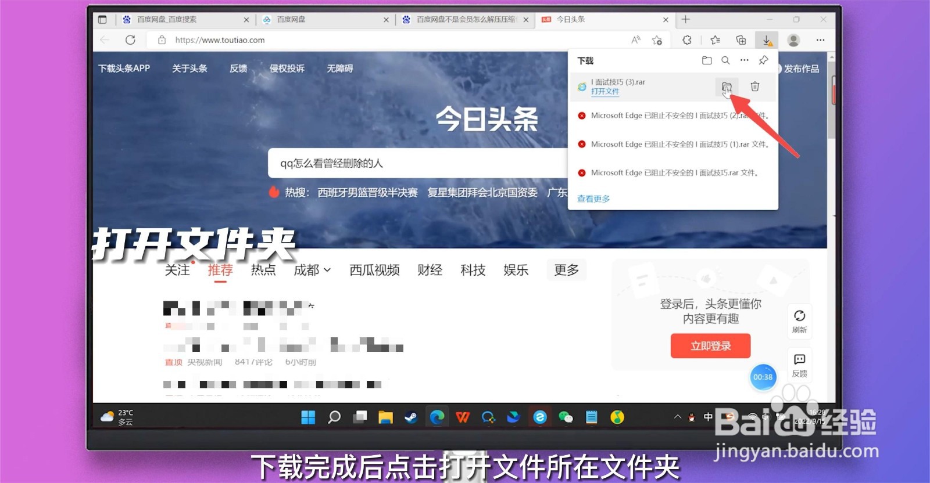Open WPS Office from taskbar
The image size is (930, 483).
[463, 417]
